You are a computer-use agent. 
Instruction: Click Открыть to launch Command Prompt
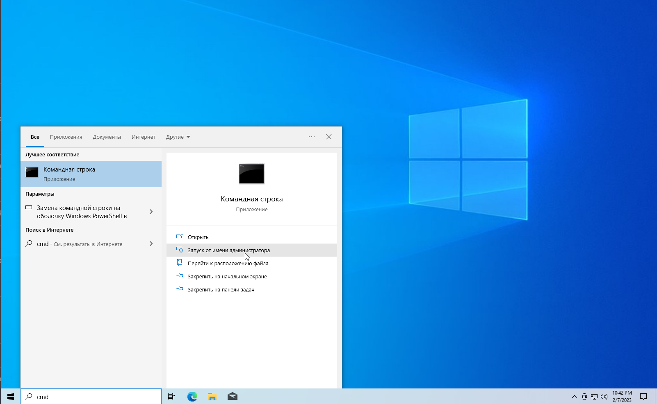click(198, 237)
